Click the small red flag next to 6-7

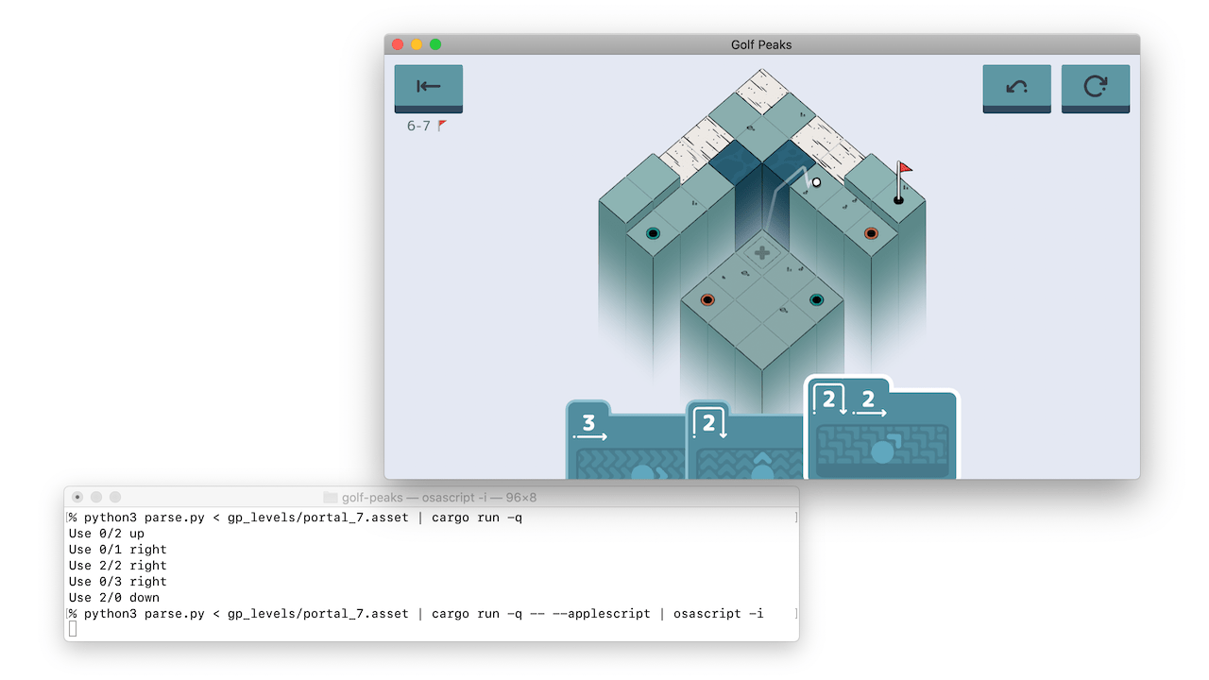click(443, 125)
